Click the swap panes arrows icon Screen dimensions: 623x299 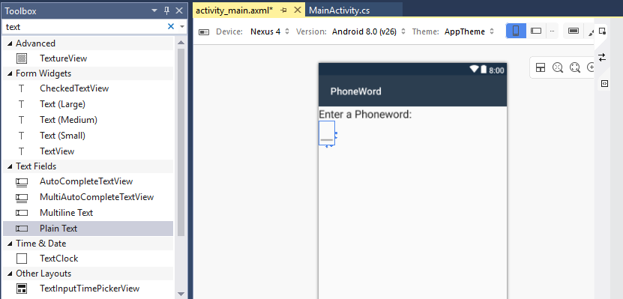click(602, 57)
